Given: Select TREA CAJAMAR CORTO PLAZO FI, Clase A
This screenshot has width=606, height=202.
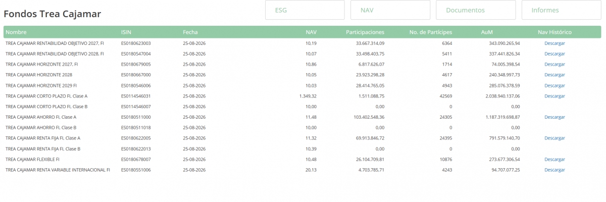Looking at the screenshot, I should click(46, 96).
